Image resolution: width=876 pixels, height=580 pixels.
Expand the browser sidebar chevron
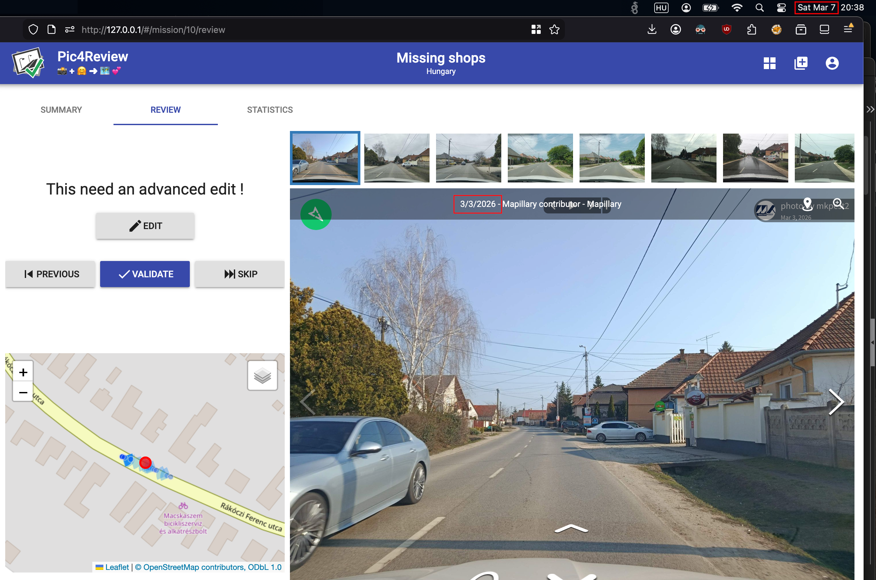click(x=870, y=109)
